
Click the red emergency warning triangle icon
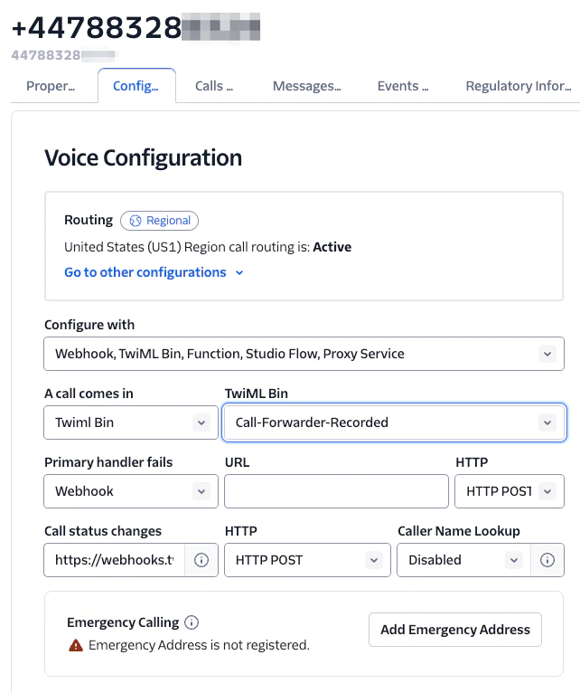76,645
